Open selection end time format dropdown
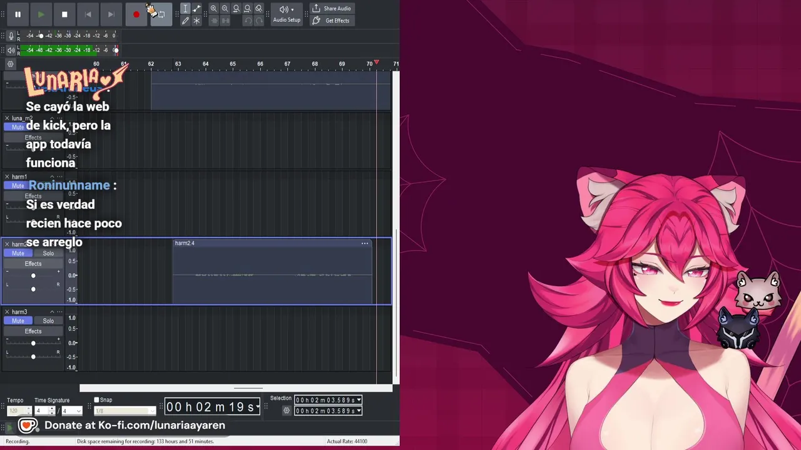801x450 pixels. (x=359, y=411)
